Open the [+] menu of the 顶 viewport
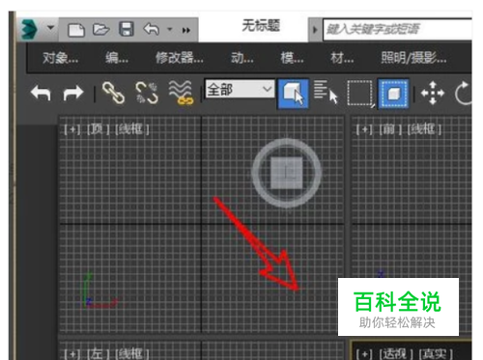 pos(72,129)
